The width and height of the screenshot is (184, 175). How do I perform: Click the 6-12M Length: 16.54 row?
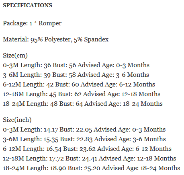click(87, 149)
